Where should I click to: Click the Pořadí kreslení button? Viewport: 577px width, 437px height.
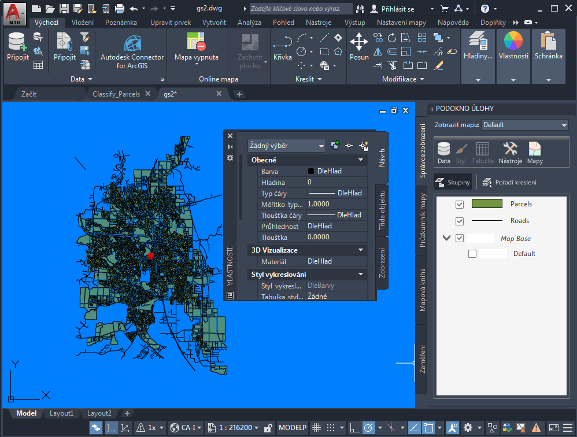click(509, 183)
